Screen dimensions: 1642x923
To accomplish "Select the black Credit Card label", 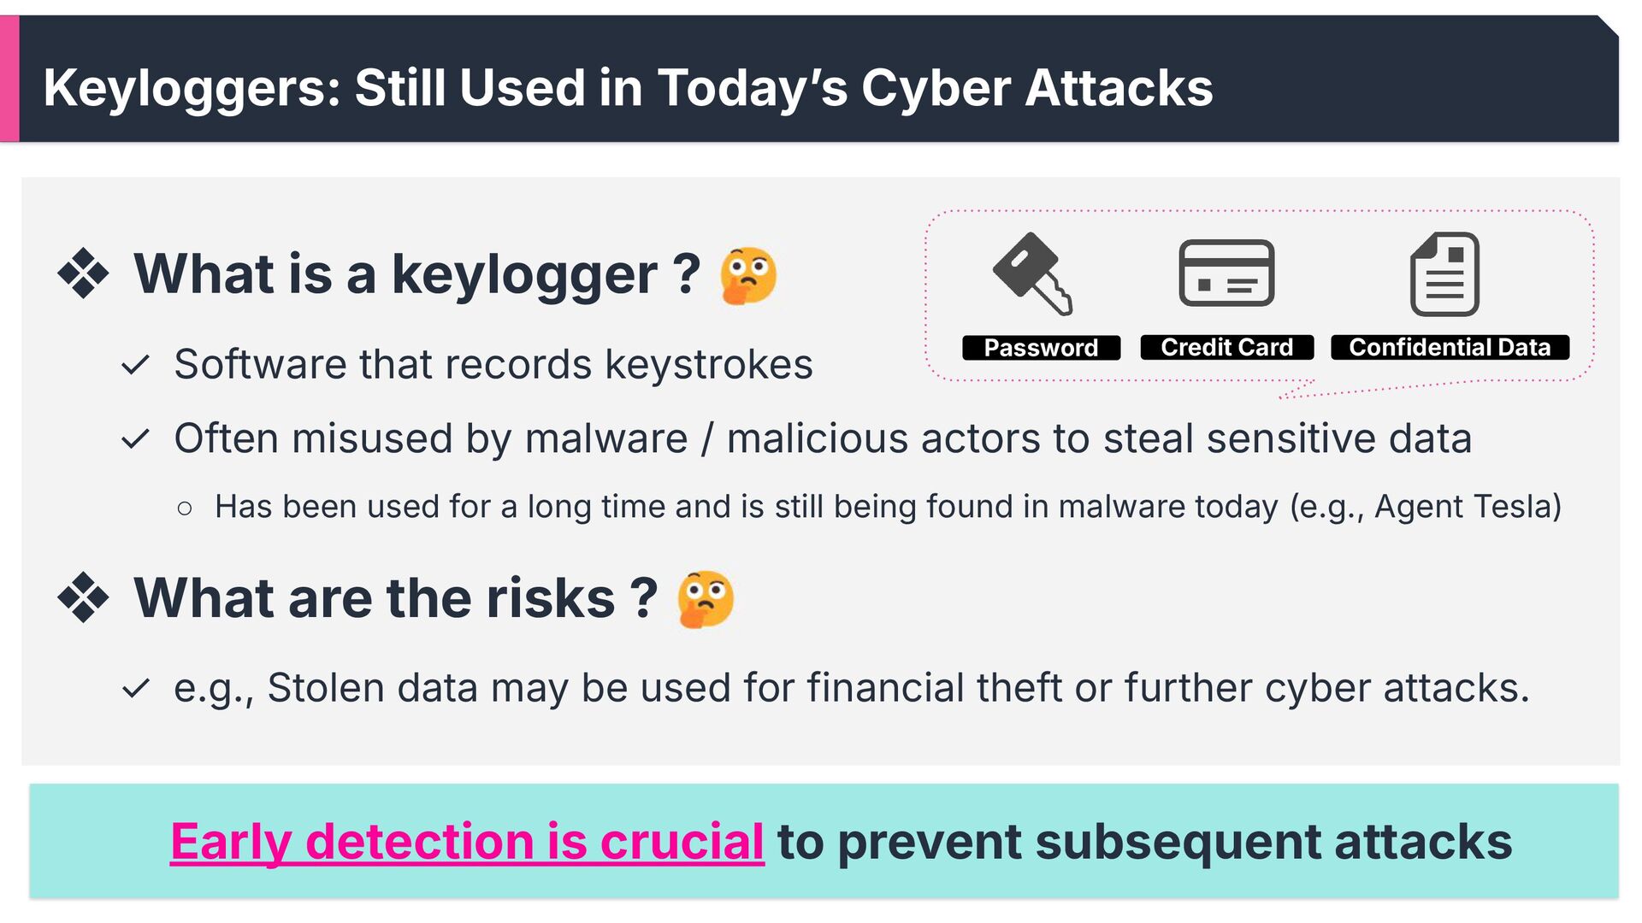I will click(1226, 347).
